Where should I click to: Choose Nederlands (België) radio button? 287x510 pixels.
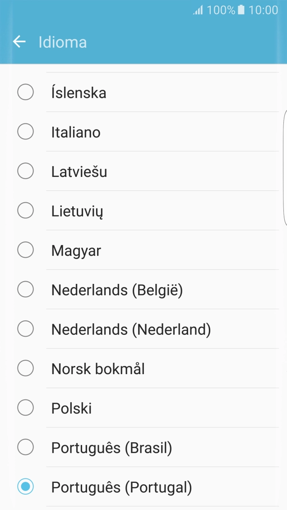pyautogui.click(x=25, y=290)
